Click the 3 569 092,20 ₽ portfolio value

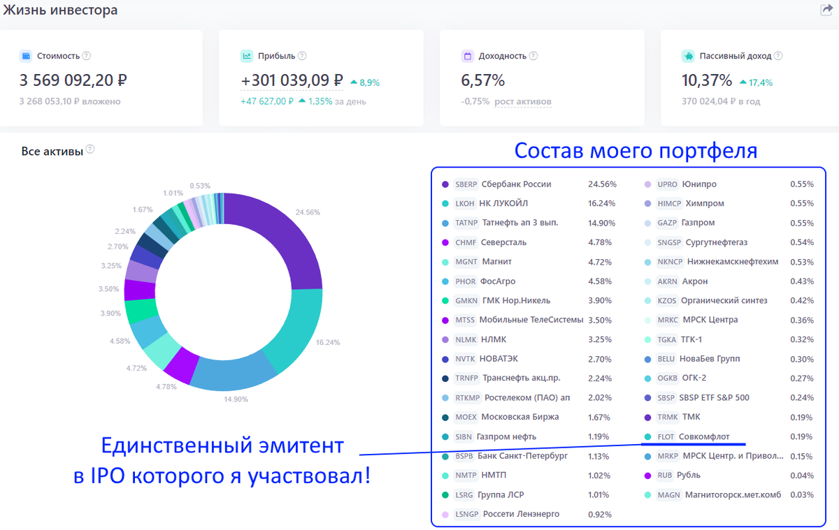pos(73,80)
